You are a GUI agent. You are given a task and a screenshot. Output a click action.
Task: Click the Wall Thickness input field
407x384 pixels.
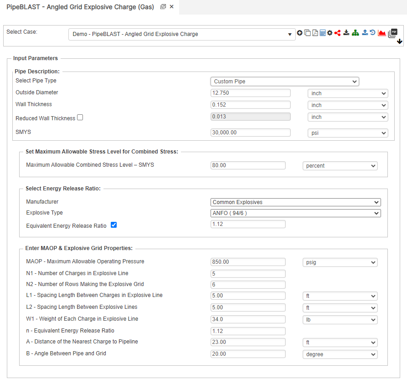pyautogui.click(x=251, y=105)
